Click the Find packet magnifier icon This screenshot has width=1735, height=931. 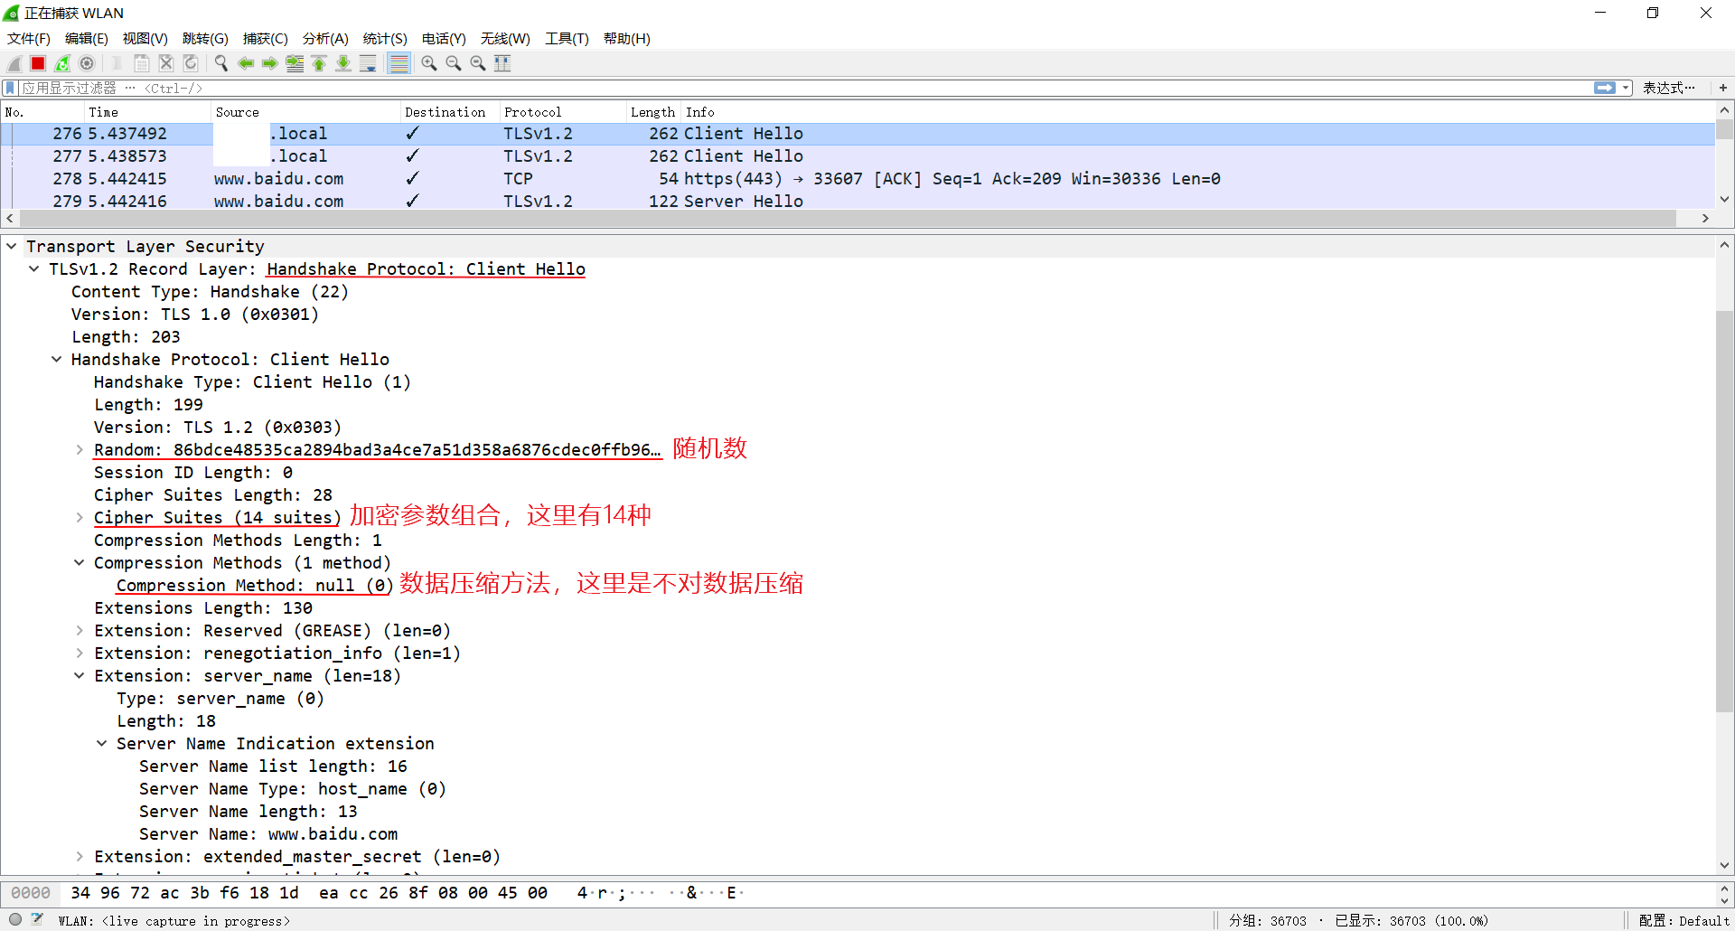tap(220, 63)
